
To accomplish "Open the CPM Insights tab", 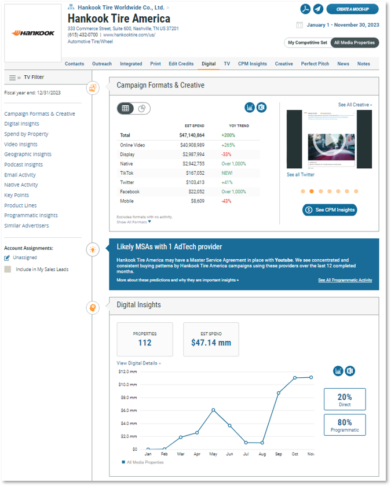I will click(x=253, y=64).
